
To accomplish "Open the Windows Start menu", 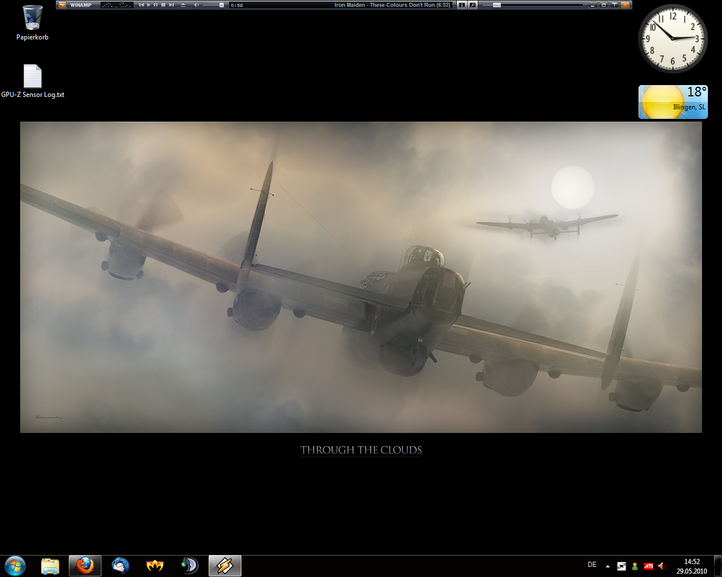I will coord(15,566).
